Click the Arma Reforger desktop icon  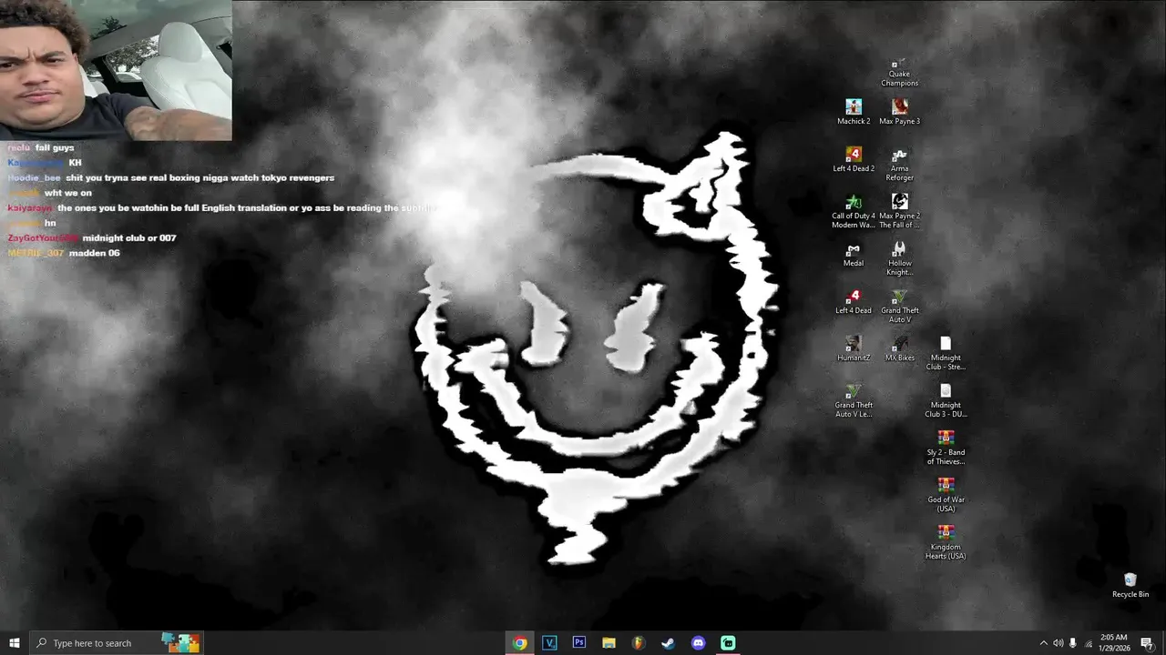click(899, 164)
